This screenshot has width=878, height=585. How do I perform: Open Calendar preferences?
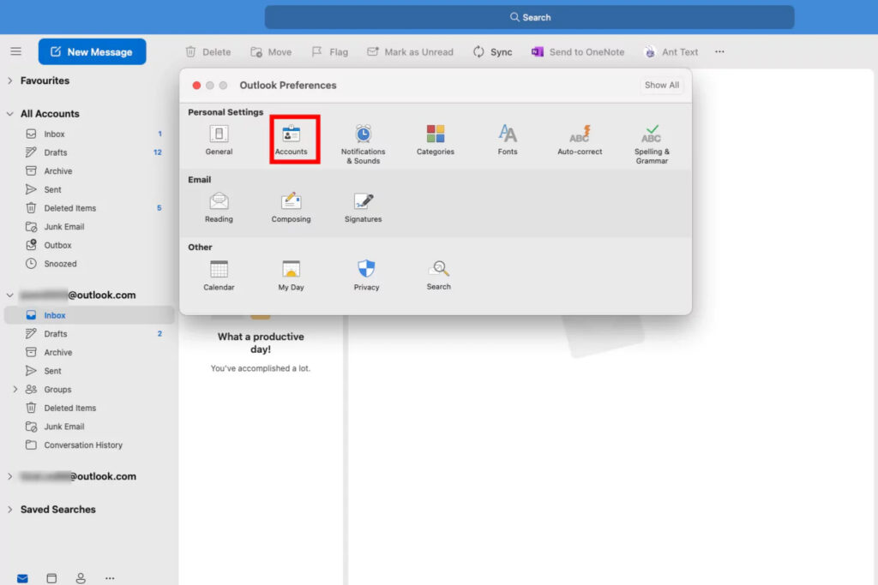pyautogui.click(x=219, y=275)
